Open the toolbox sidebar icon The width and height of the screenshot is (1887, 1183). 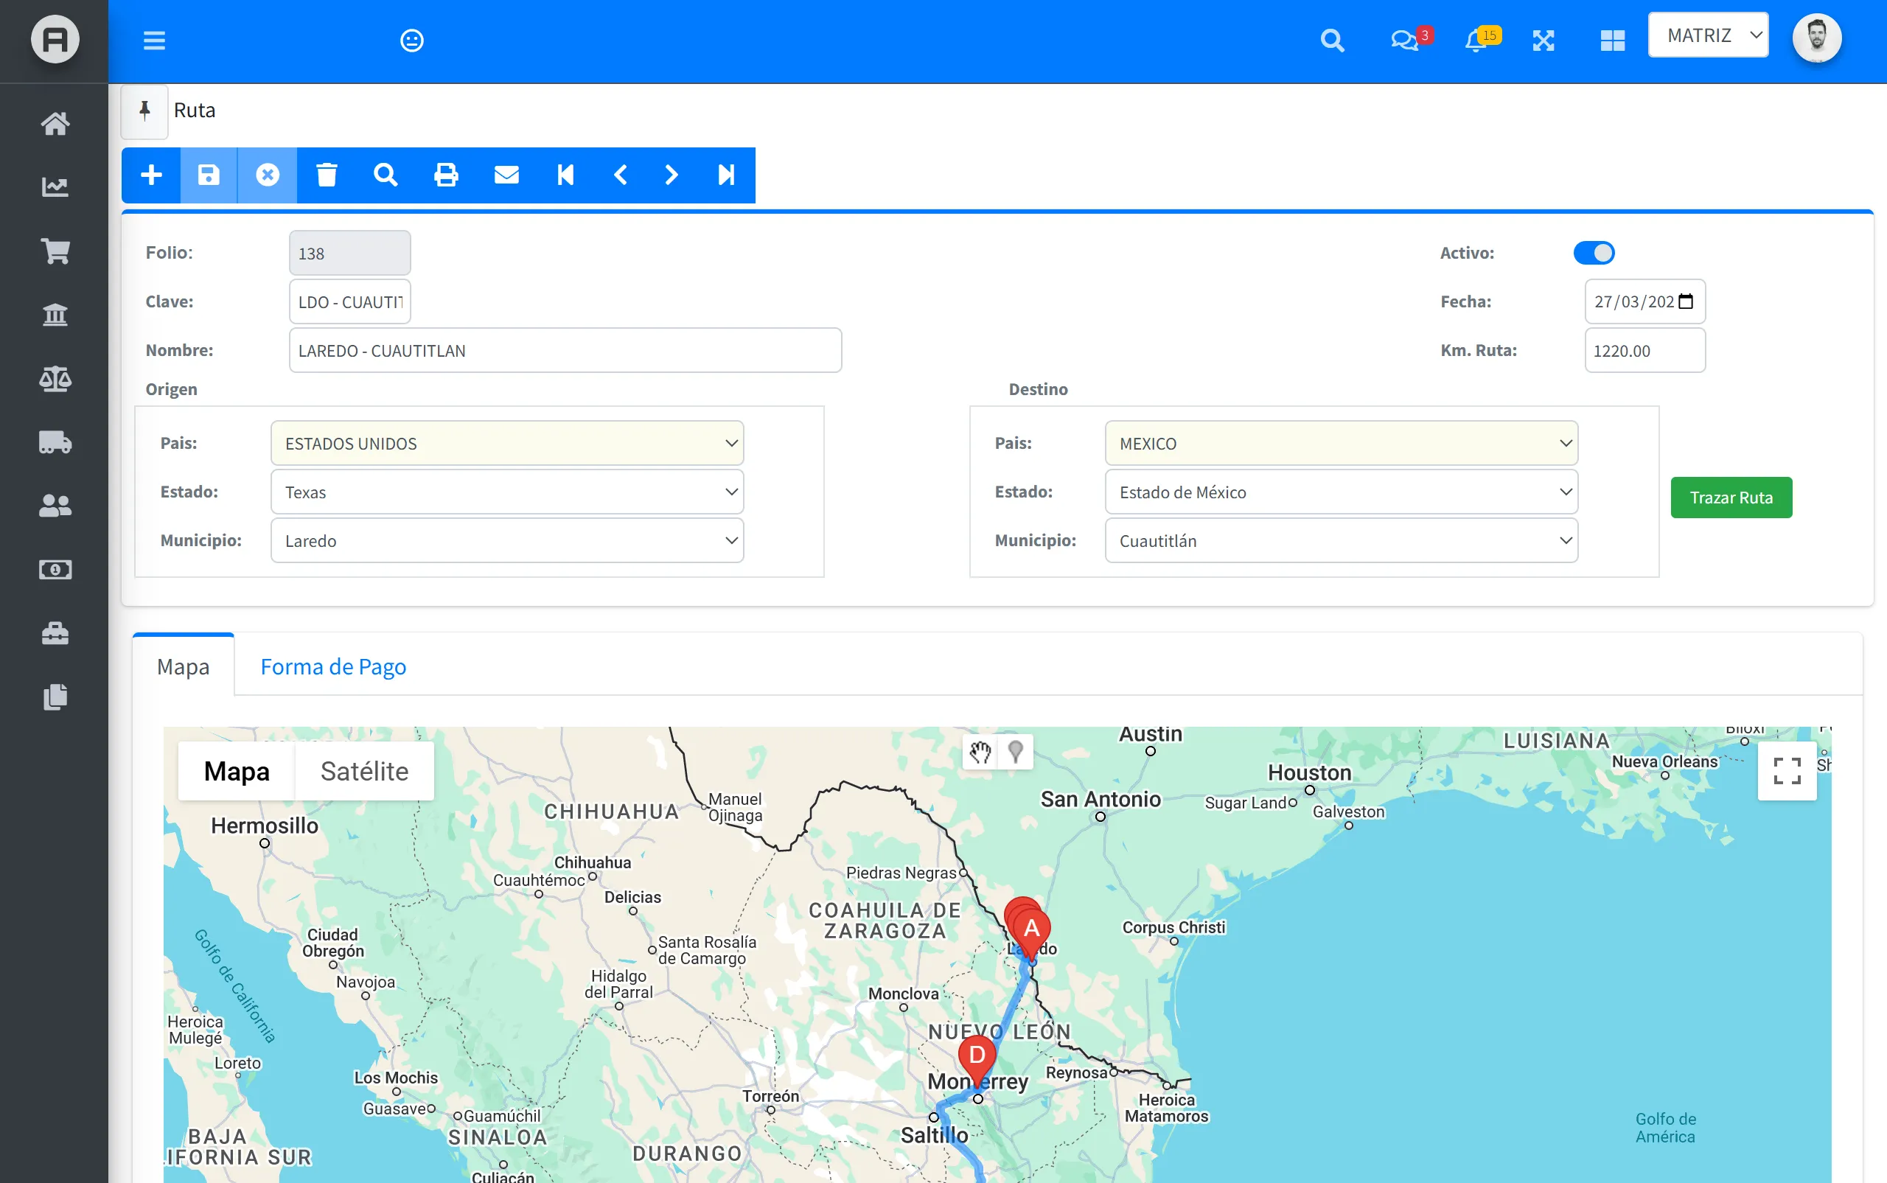click(55, 633)
